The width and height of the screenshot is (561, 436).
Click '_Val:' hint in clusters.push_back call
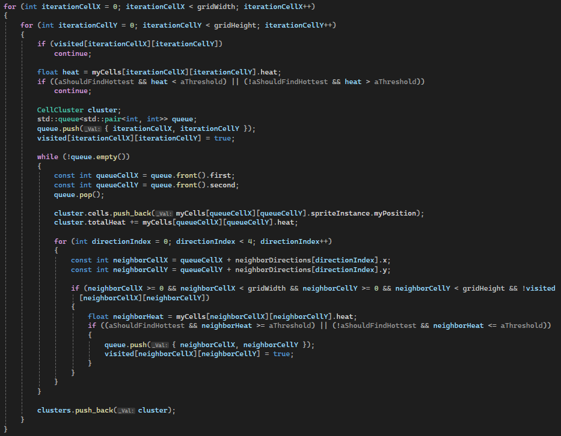pos(126,411)
